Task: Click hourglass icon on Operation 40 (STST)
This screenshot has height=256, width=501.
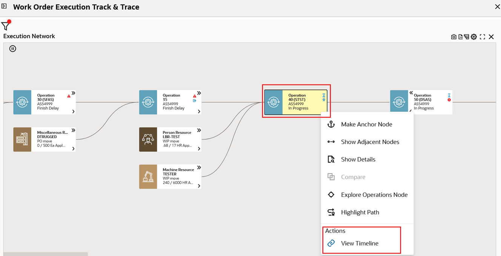Action: click(x=324, y=95)
